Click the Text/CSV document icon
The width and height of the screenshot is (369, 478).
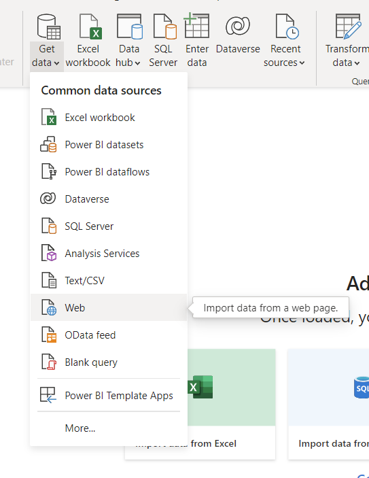click(x=49, y=280)
